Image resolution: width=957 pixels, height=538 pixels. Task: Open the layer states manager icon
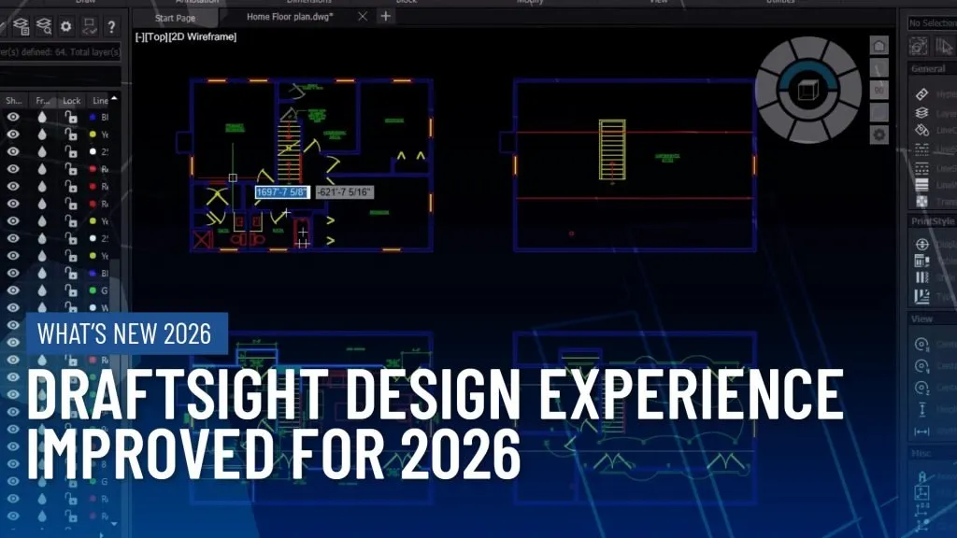[21, 25]
